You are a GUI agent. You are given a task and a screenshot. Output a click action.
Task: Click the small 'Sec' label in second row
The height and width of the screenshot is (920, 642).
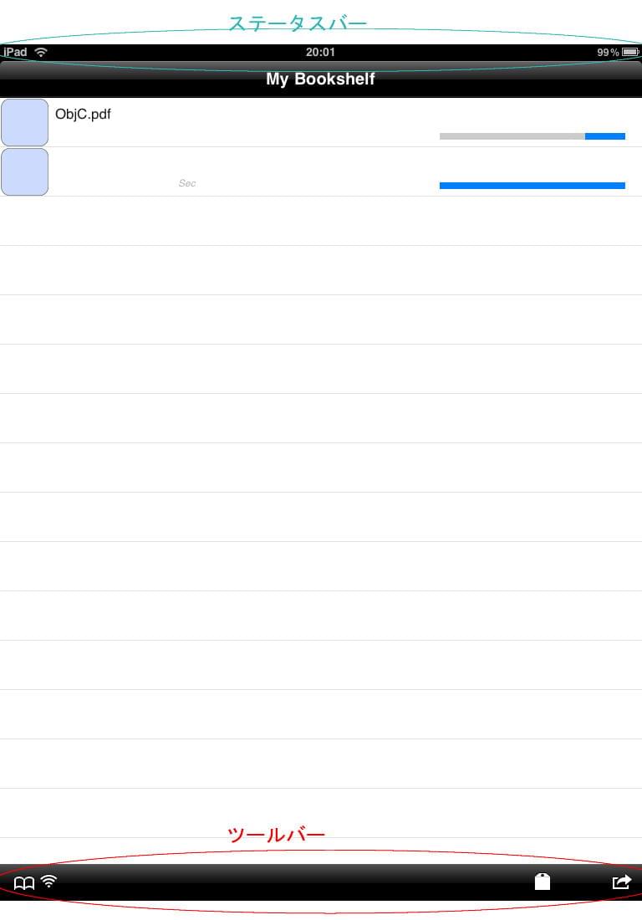pos(187,183)
